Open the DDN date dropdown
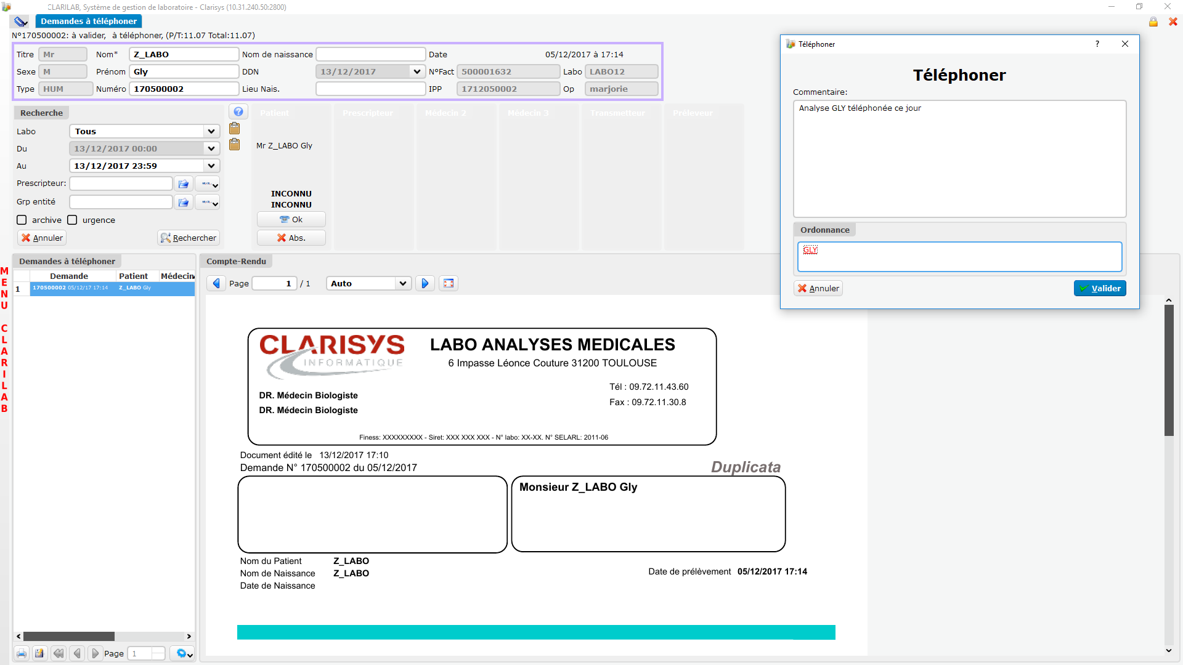Image resolution: width=1183 pixels, height=665 pixels. click(417, 71)
